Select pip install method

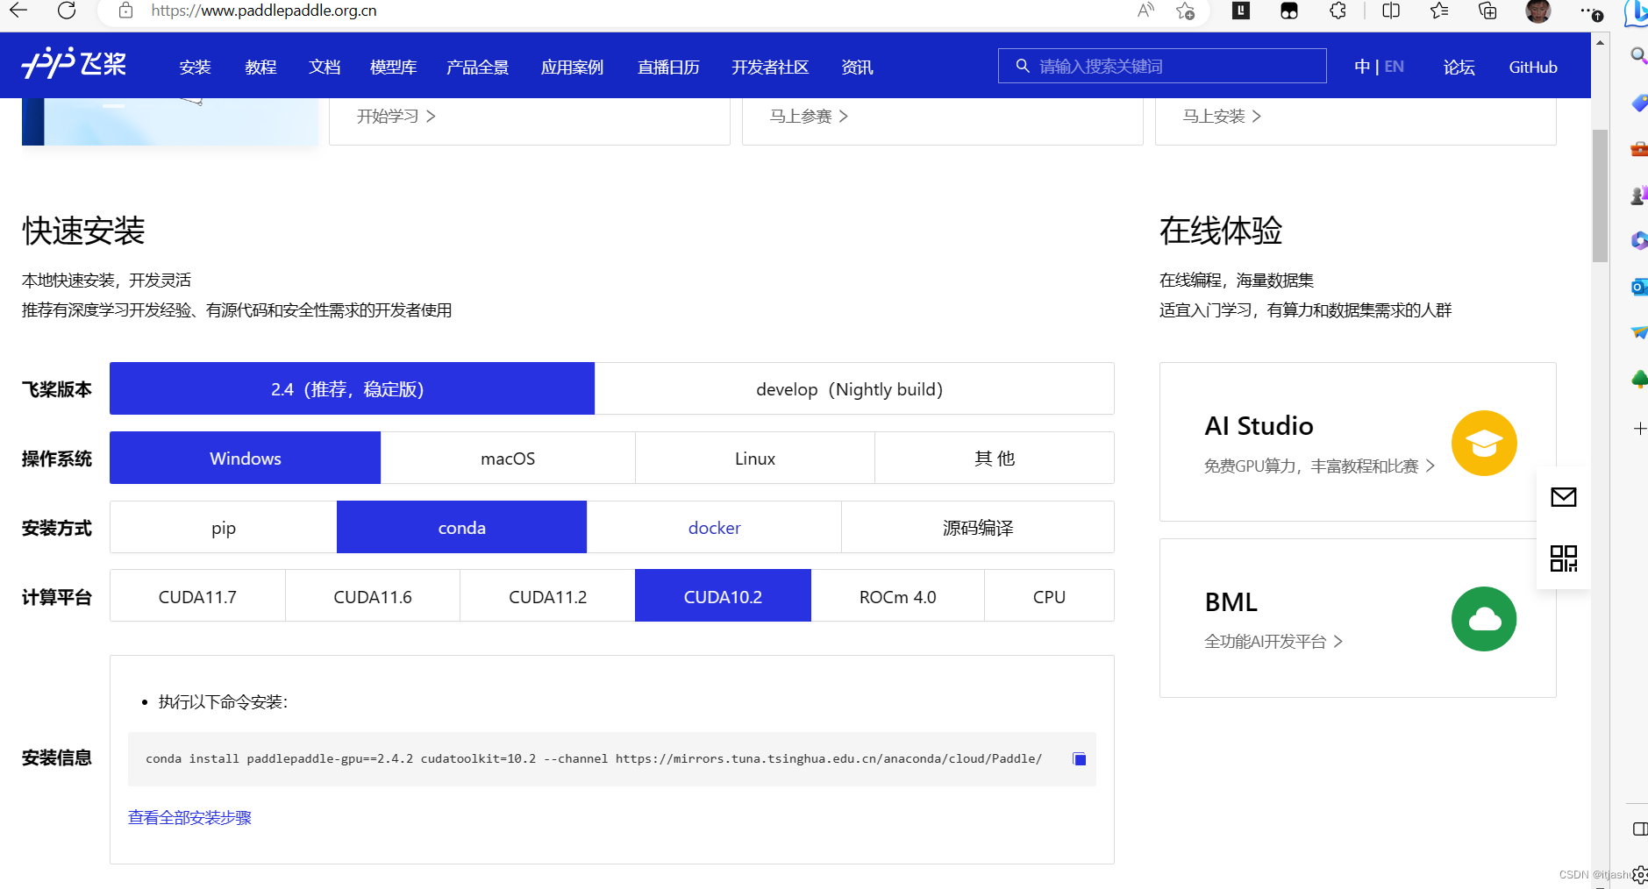point(223,527)
